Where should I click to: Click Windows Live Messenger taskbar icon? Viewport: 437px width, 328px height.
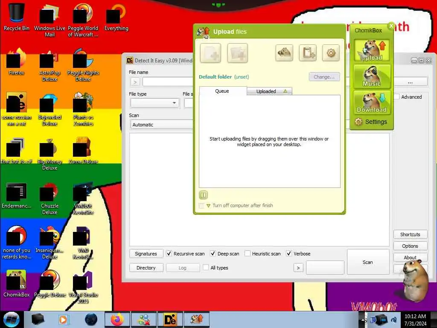144,319
